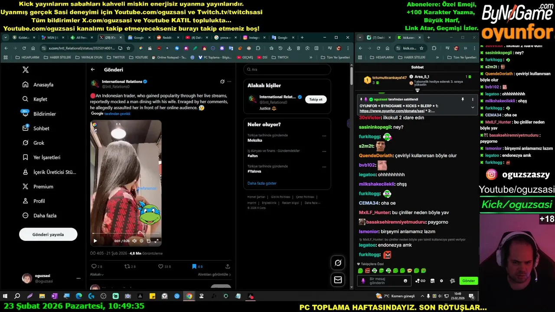Open Grok floating button
The image size is (555, 312).
pos(338,263)
